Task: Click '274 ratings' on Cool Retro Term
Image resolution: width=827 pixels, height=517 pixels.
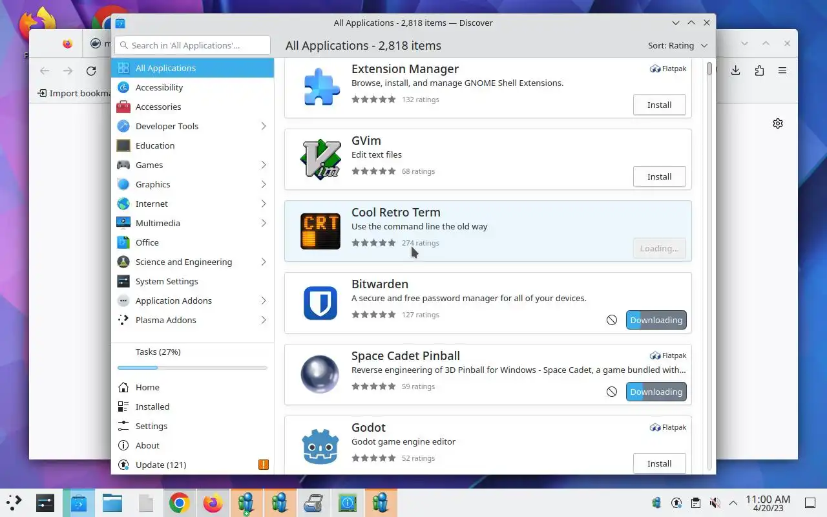Action: pyautogui.click(x=420, y=243)
